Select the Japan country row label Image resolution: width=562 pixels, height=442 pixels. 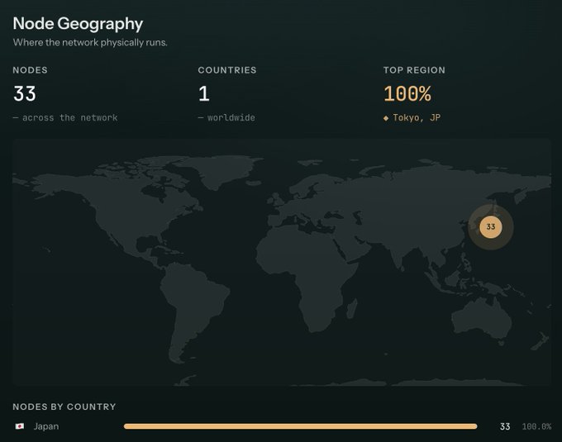tap(46, 426)
